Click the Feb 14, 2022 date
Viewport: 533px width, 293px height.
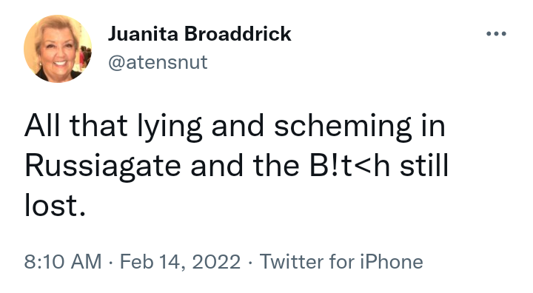pos(180,262)
